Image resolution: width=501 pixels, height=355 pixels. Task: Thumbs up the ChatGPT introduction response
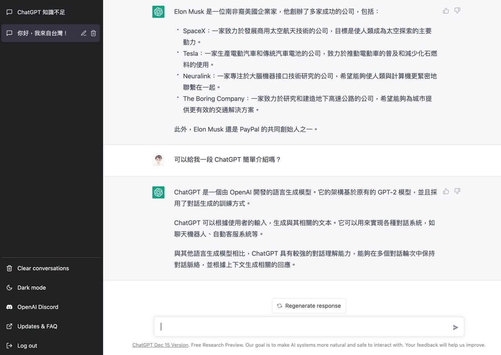point(446,191)
